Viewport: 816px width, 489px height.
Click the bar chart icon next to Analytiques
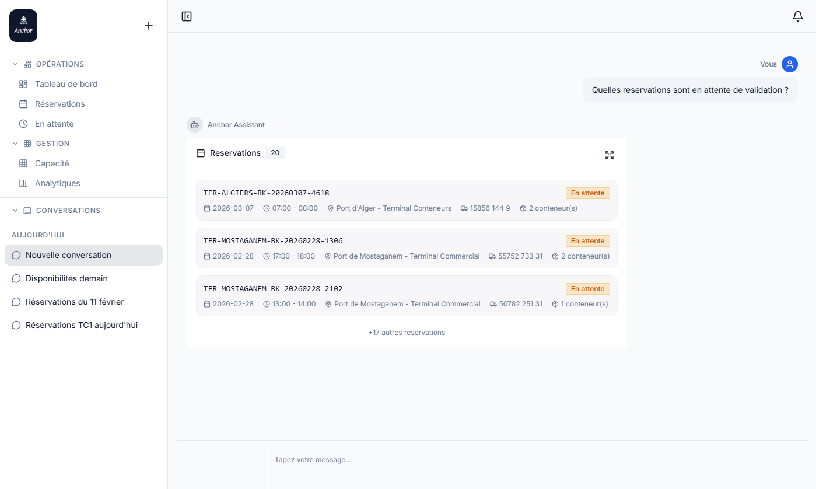[23, 183]
